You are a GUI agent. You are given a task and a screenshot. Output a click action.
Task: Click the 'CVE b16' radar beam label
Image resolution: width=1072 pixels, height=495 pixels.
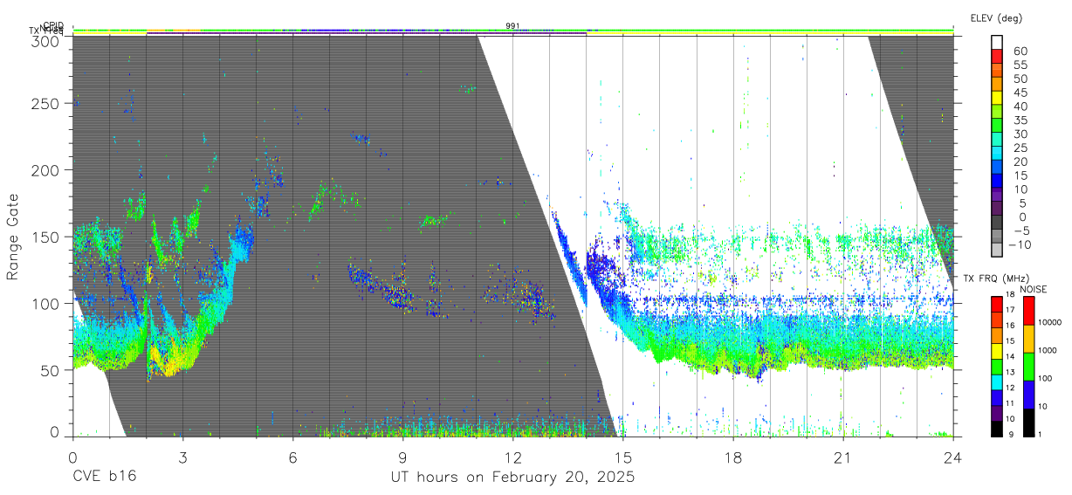pyautogui.click(x=103, y=477)
